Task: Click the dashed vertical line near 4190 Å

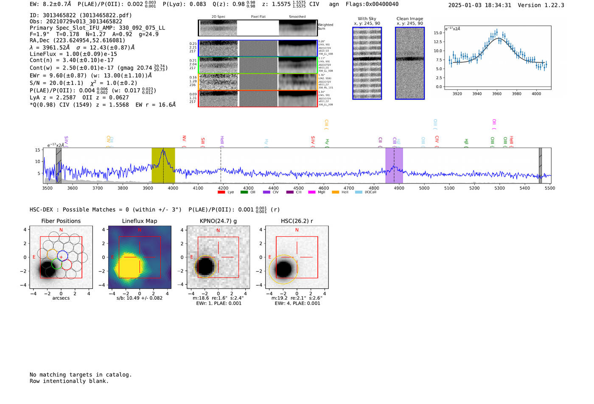Action: click(x=221, y=165)
